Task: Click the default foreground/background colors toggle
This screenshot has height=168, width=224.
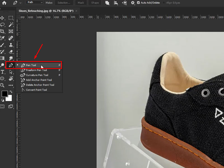Action: 3,100
